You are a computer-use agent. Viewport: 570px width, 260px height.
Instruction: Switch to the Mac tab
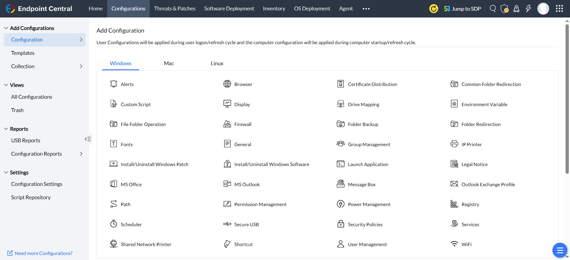point(169,63)
